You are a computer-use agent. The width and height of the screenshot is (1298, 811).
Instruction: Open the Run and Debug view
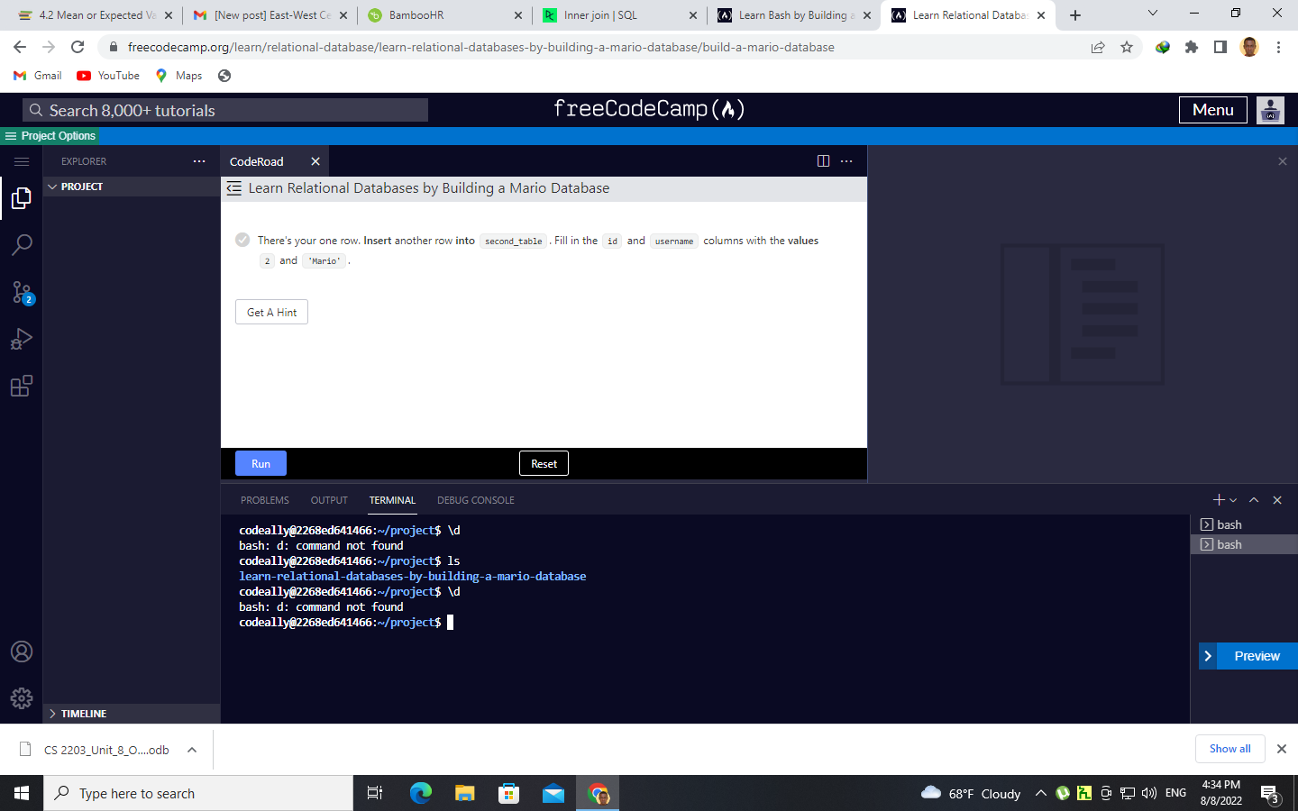(22, 338)
